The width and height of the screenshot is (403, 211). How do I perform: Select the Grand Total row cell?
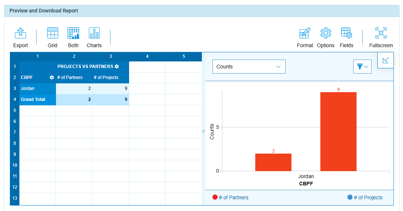(38, 99)
